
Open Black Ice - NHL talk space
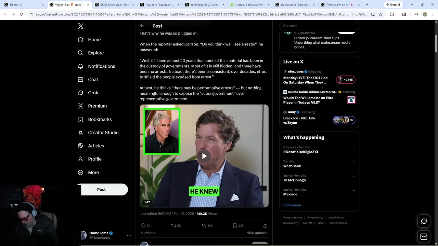[299, 120]
